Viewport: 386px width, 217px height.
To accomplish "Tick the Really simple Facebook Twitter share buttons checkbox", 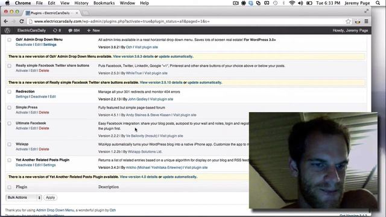I will (x=10, y=66).
